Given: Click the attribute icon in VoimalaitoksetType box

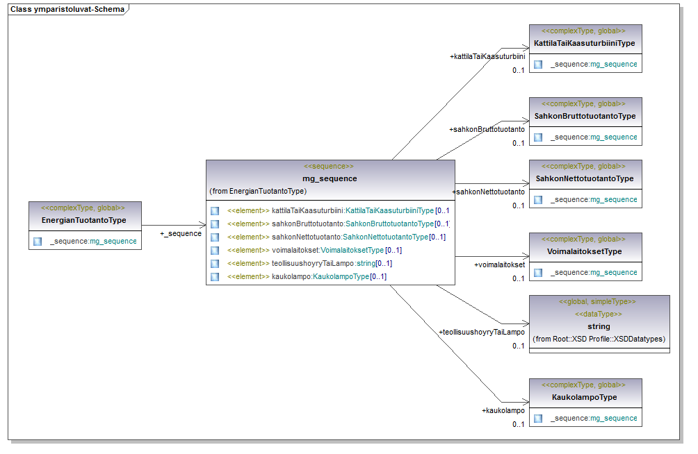Looking at the screenshot, I should pyautogui.click(x=538, y=273).
